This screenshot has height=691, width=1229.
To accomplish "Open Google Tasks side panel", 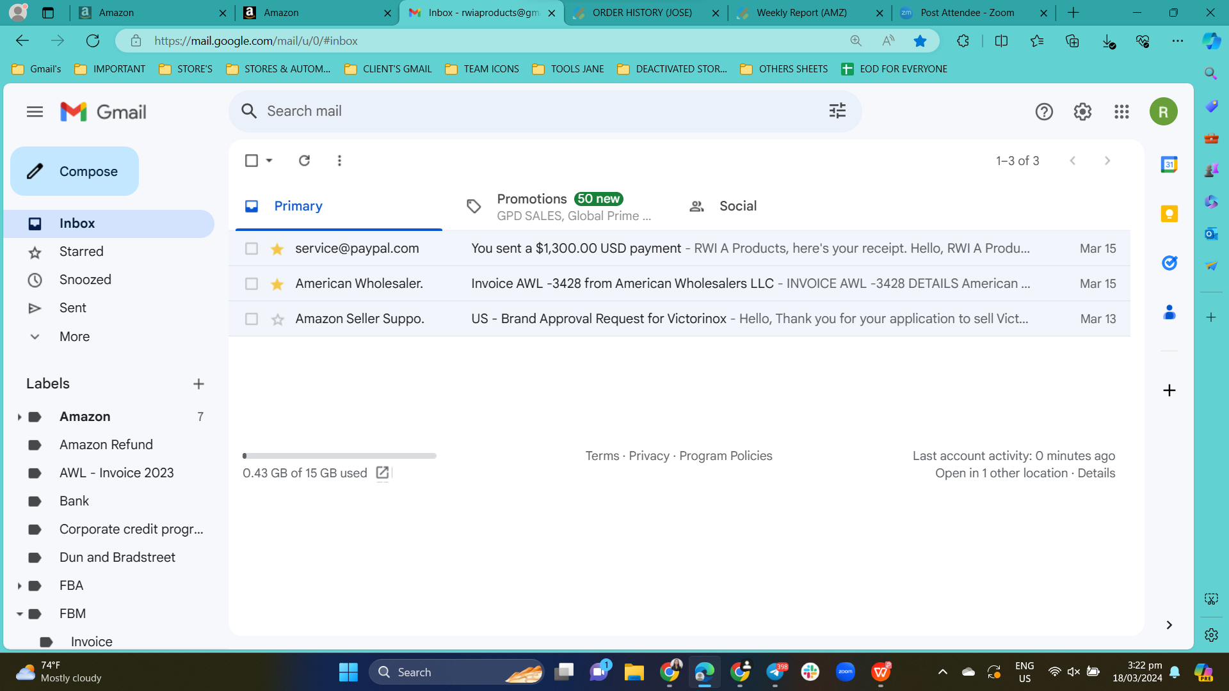I will click(1169, 263).
